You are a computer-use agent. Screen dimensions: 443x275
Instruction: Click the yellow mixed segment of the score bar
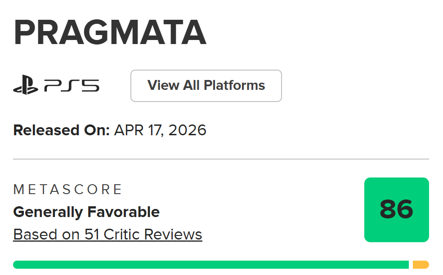coord(421,264)
